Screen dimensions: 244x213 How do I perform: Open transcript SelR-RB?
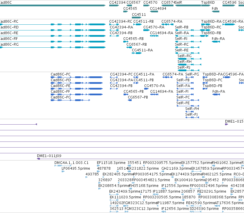(x=181, y=27)
